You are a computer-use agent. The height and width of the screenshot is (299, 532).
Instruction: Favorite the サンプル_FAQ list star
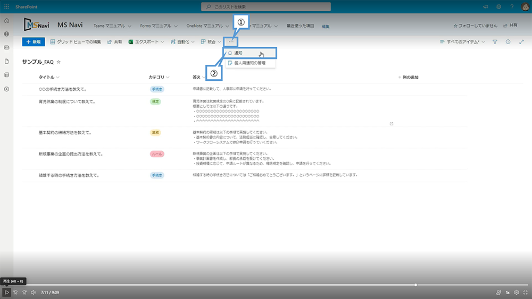[59, 62]
